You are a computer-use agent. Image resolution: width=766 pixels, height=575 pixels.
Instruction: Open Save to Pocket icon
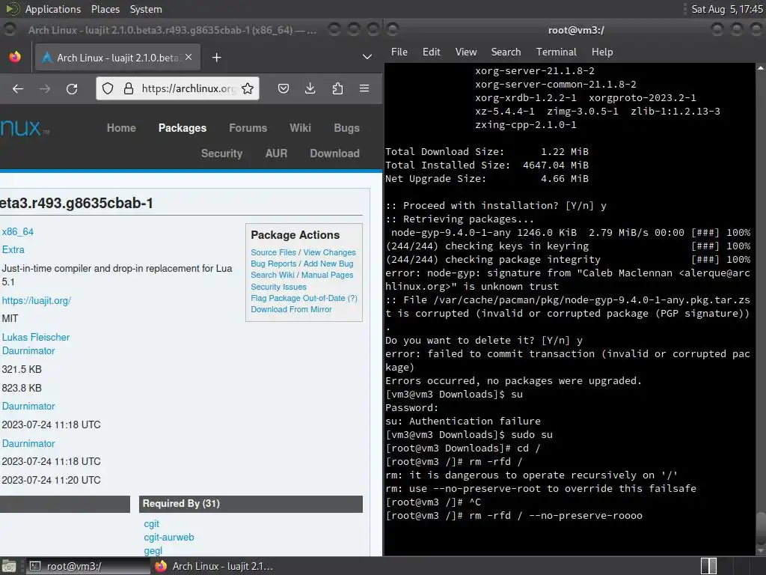point(284,88)
